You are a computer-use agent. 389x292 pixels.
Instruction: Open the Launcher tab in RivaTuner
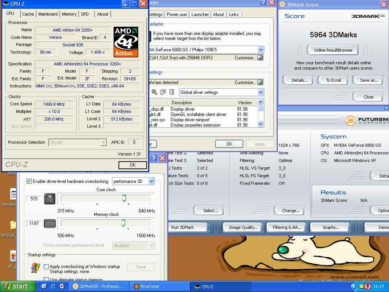(200, 14)
